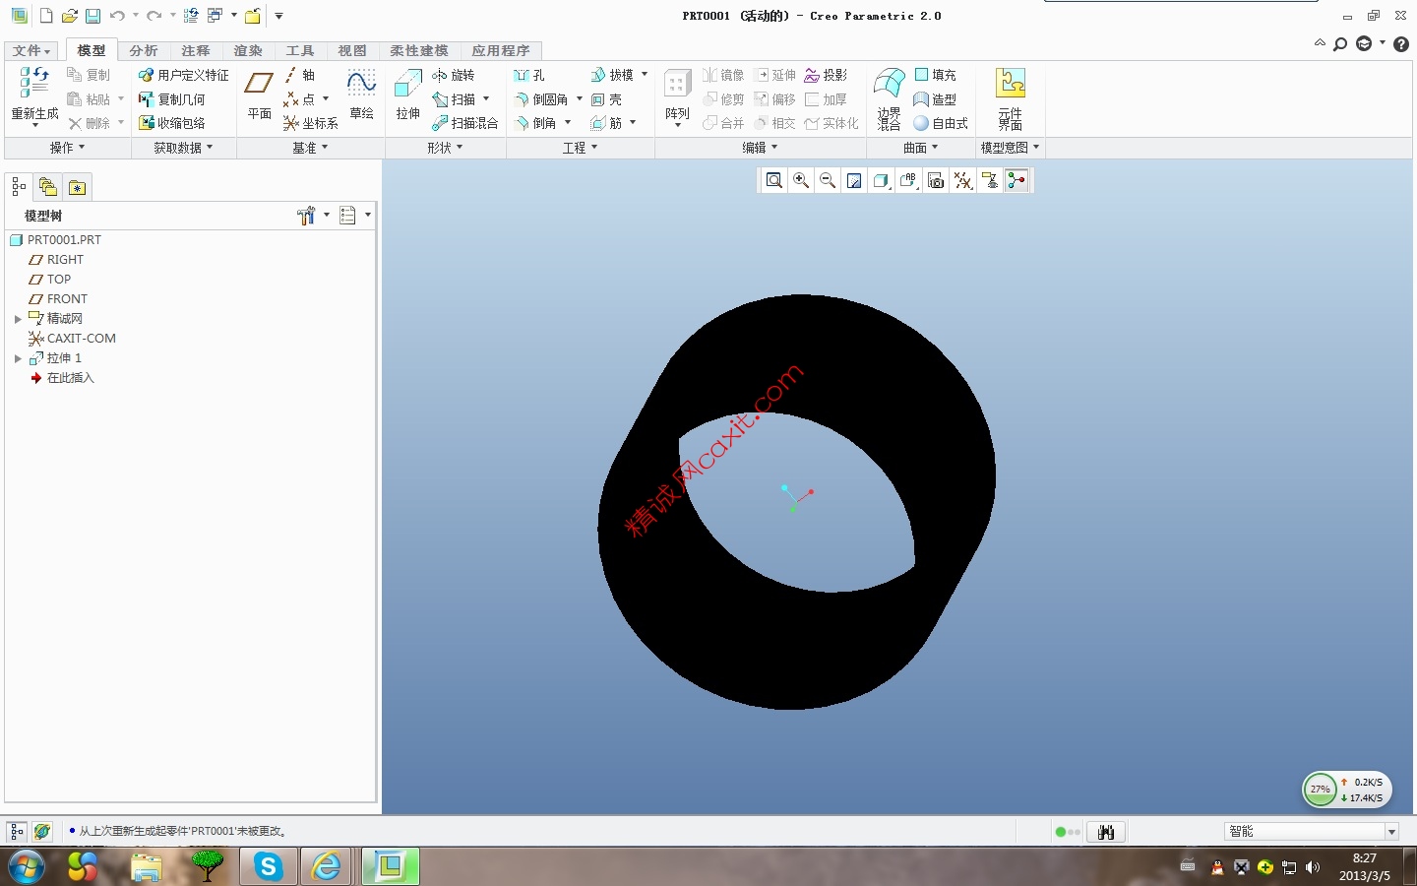The height and width of the screenshot is (886, 1417).
Task: Click the view manager camera icon
Action: coord(936,180)
